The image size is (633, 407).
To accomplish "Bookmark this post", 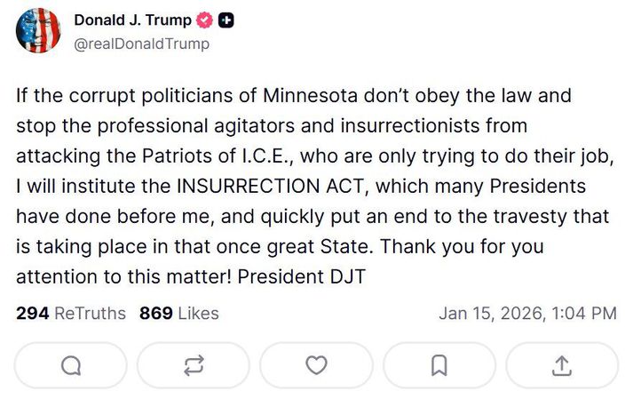I will (x=439, y=365).
